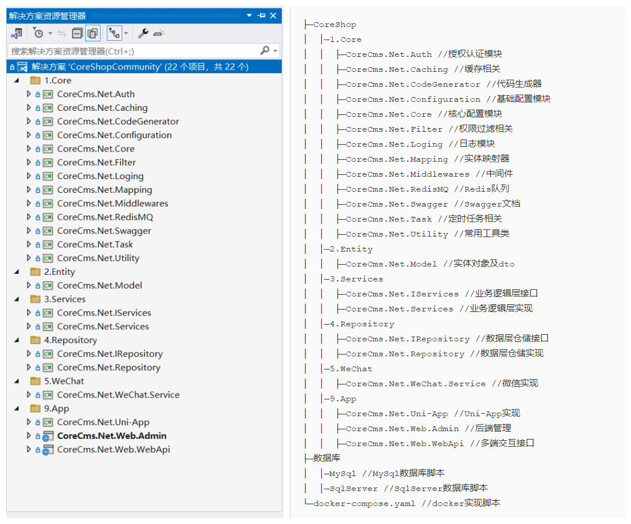Open the dropdown next to the nesting icon
The image size is (631, 524).
126,34
